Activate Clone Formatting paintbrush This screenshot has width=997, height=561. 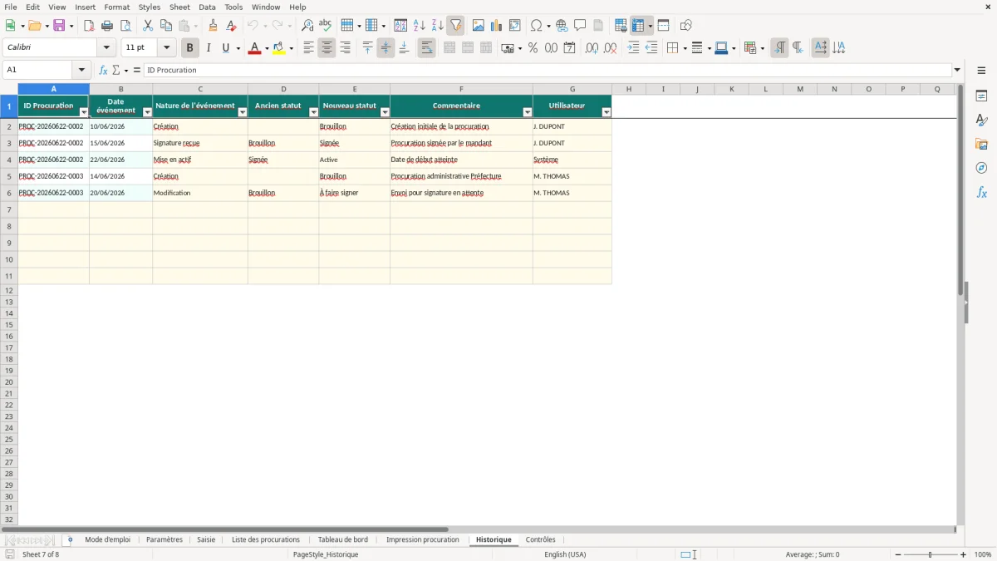coord(213,26)
